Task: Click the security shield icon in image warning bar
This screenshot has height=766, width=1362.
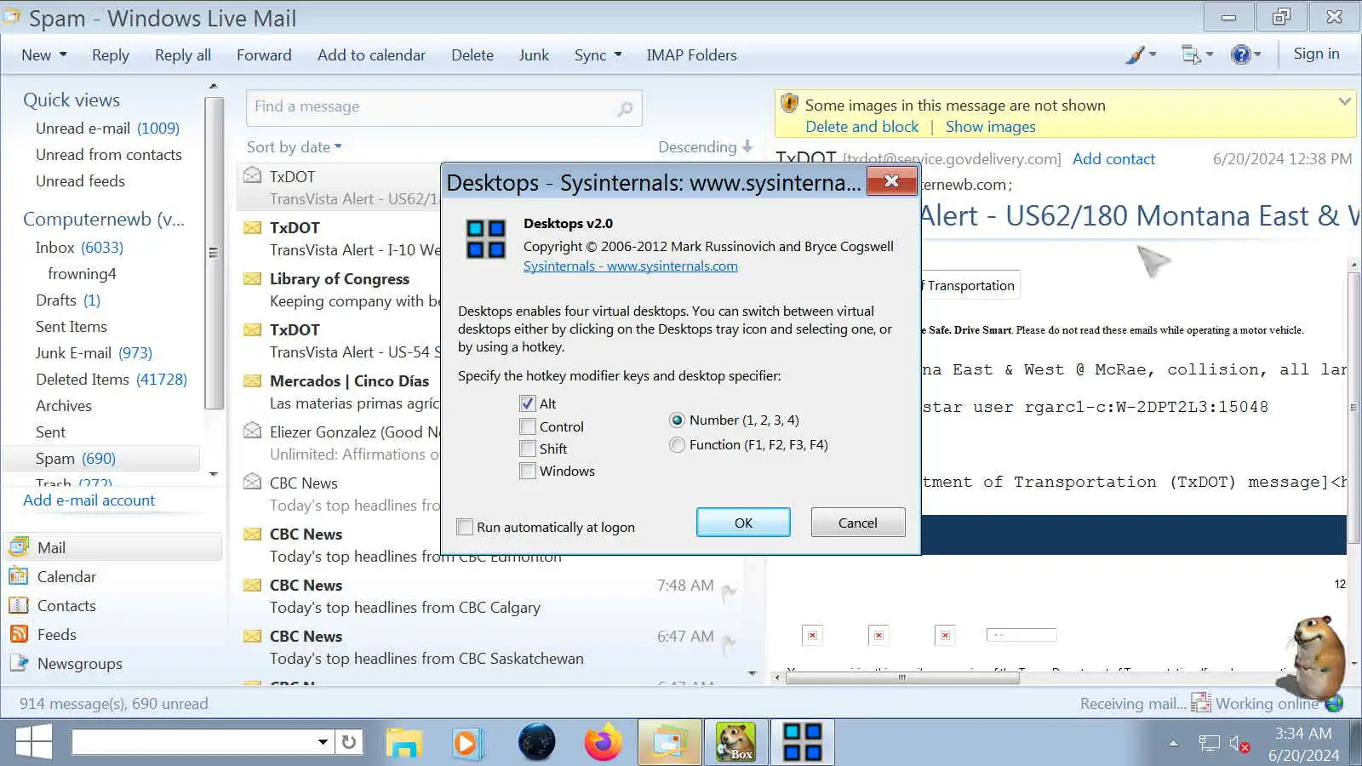Action: pos(789,104)
